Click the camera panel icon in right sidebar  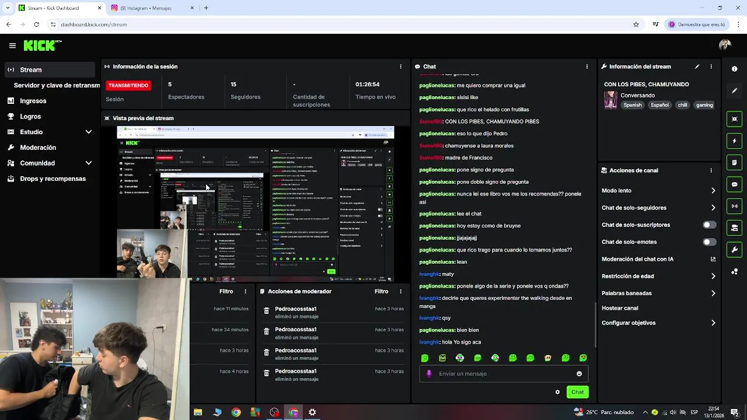point(734,228)
